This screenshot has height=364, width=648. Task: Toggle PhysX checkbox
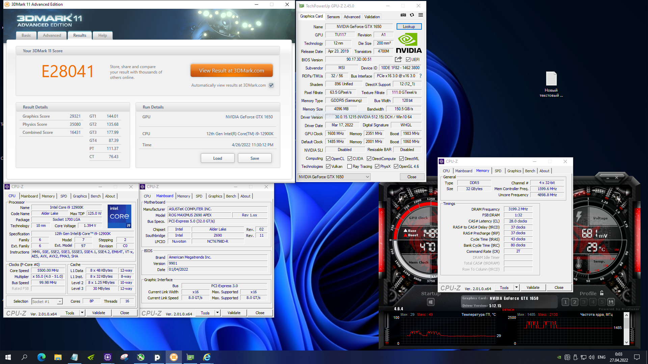point(377,166)
